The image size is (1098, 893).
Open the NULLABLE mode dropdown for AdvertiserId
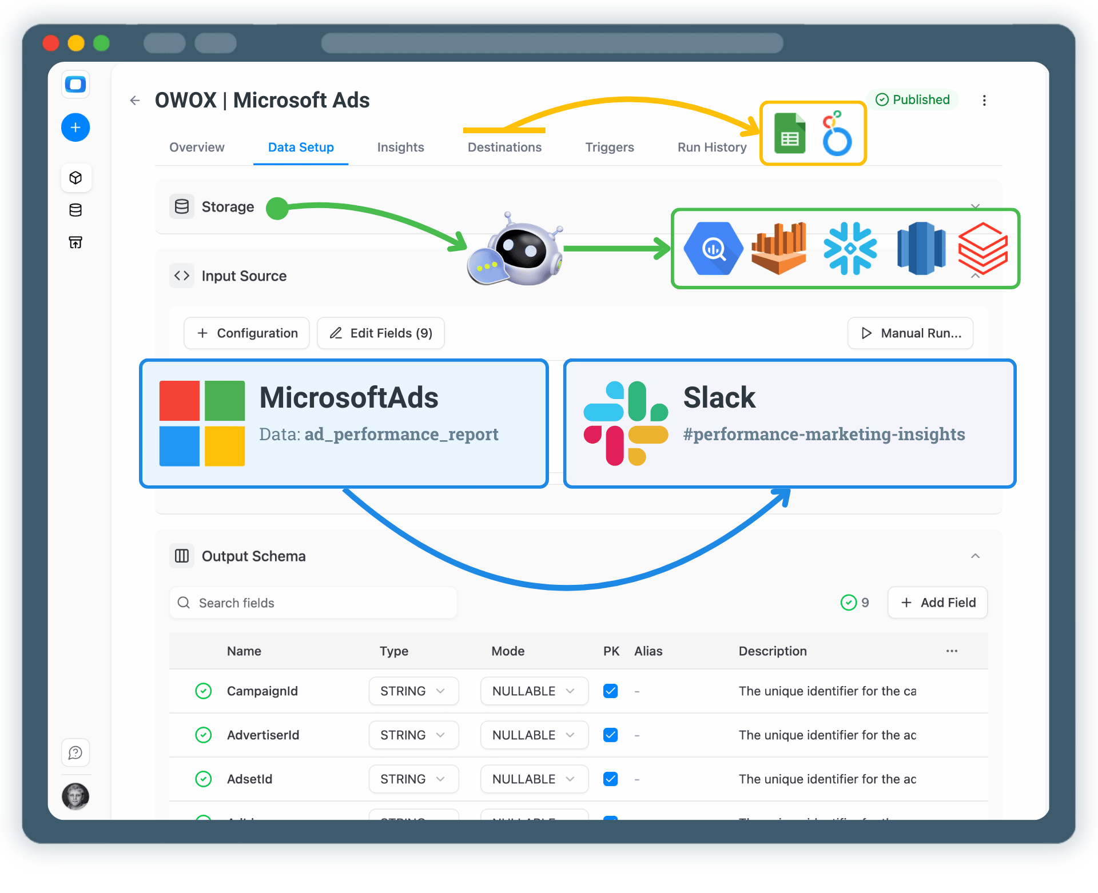534,735
